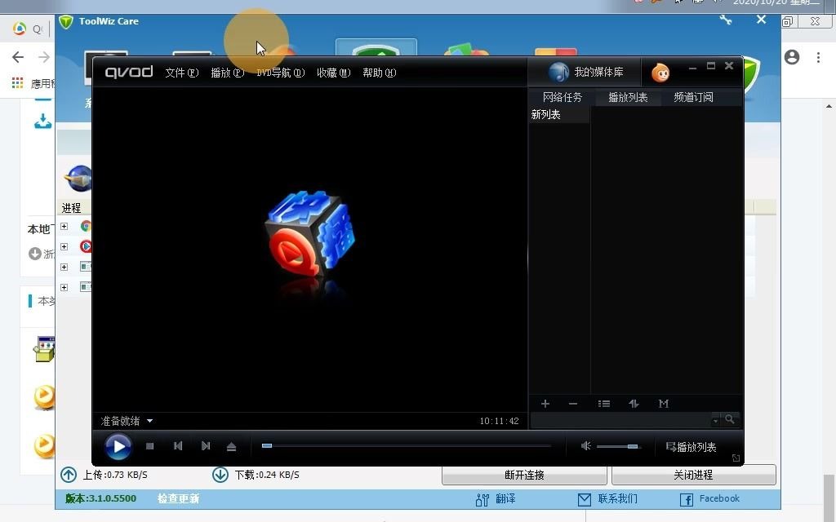Viewport: 836px width, 522px height.
Task: Remove selected playlist item with the minus icon
Action: (x=572, y=403)
